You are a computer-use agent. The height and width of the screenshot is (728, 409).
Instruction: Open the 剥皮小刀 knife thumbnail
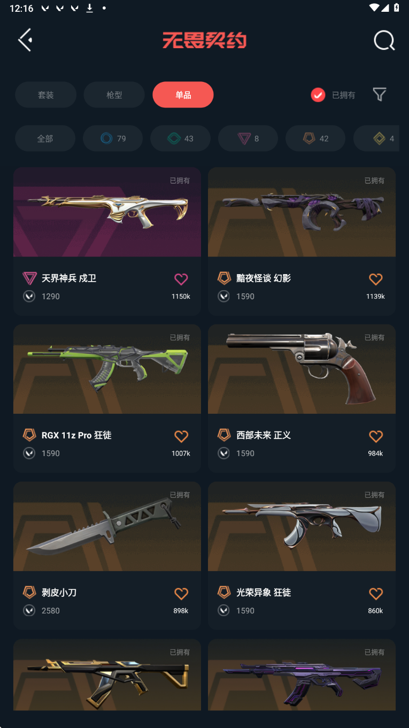(107, 526)
